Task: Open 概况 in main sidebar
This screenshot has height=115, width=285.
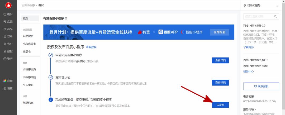Action: tap(8, 14)
